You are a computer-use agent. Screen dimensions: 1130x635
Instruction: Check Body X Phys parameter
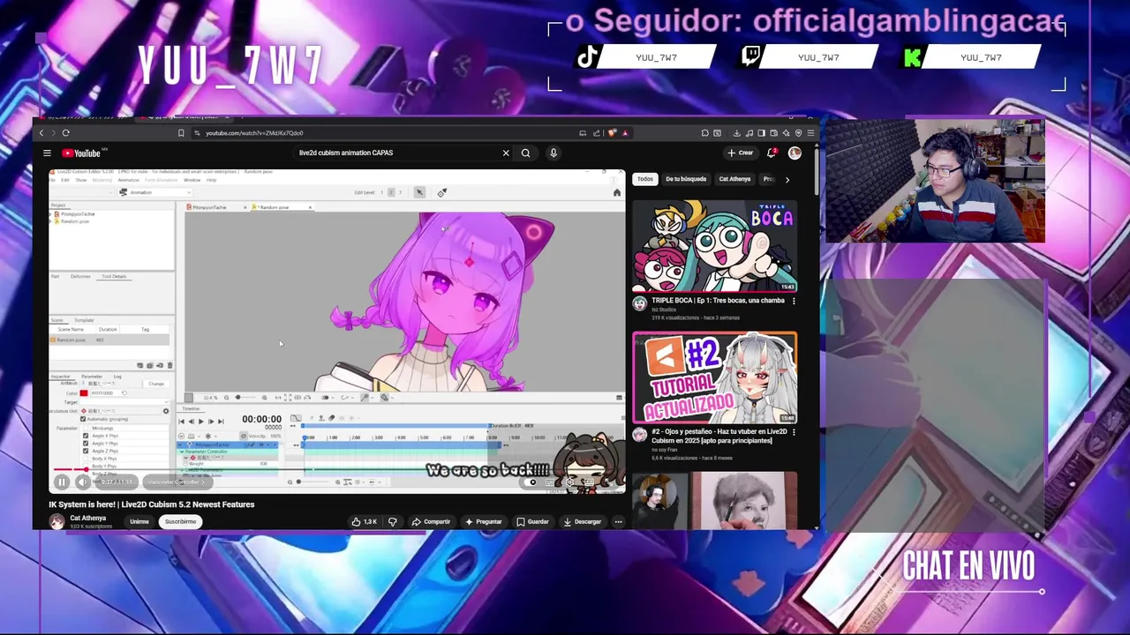(86, 459)
